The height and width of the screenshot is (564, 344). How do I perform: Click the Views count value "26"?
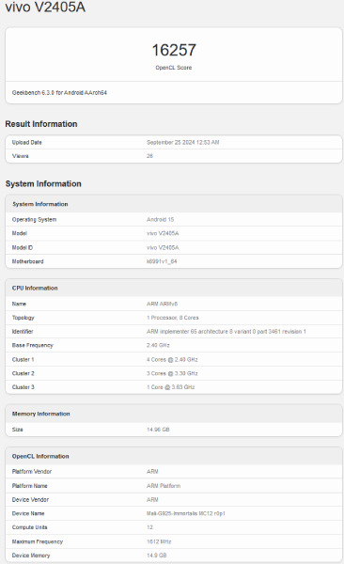point(149,156)
